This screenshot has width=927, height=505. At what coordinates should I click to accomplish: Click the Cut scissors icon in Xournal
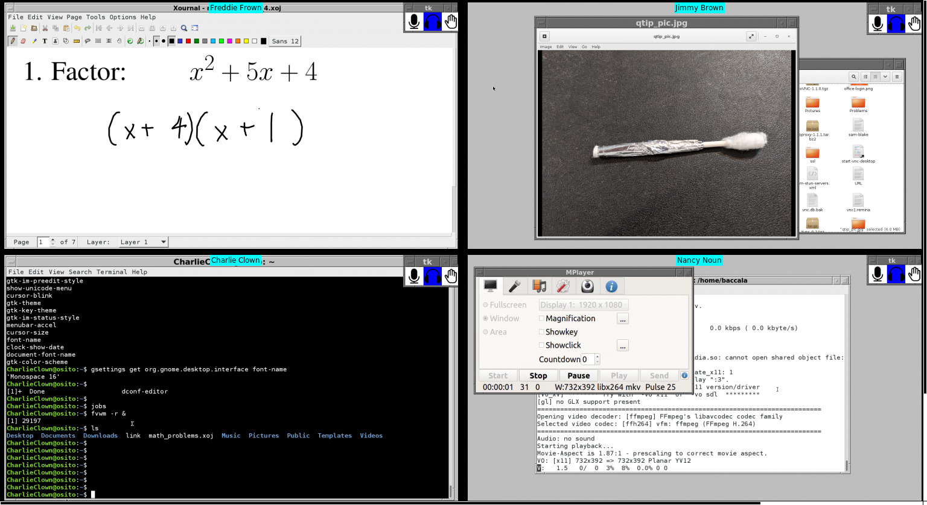click(45, 28)
